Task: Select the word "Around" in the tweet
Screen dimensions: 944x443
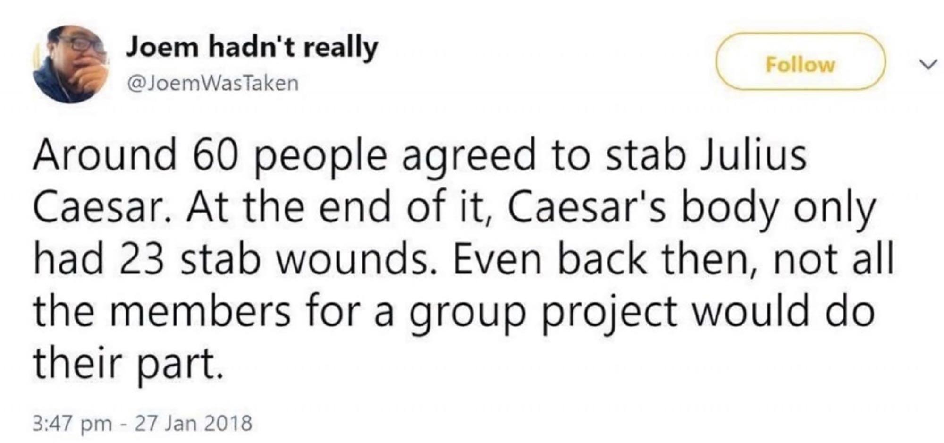Action: 104,156
